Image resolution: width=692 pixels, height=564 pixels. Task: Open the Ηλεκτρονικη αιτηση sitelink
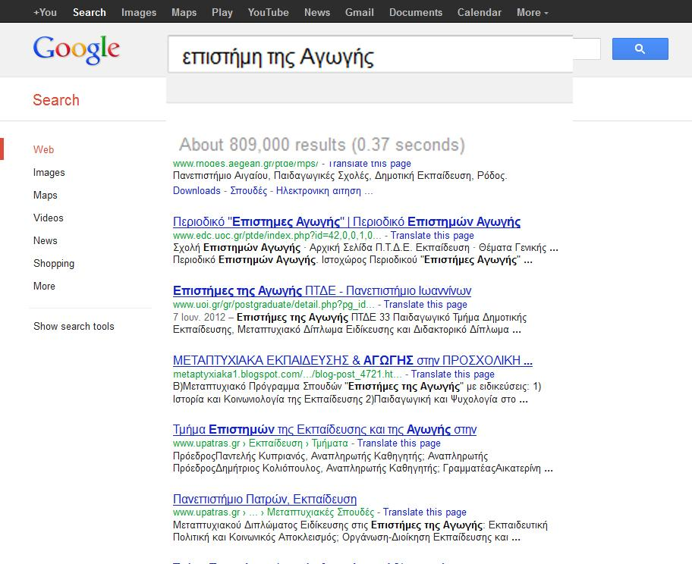(x=325, y=190)
